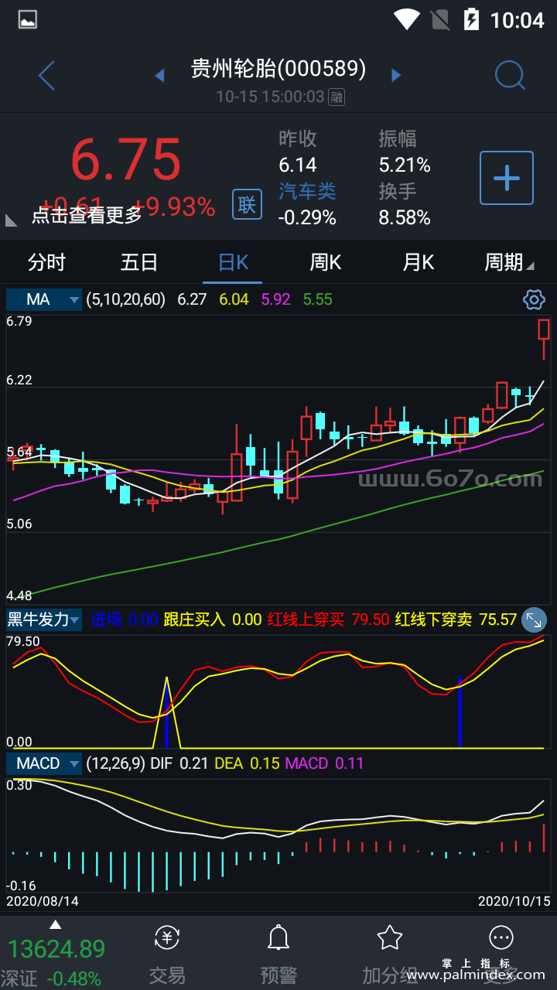Open the 周期 period dropdown

tap(509, 262)
